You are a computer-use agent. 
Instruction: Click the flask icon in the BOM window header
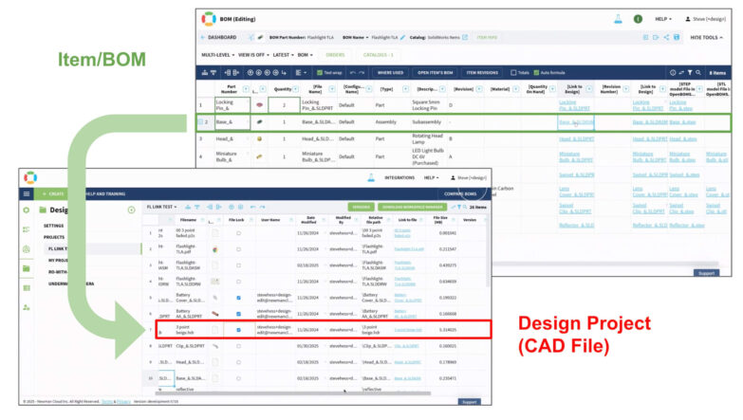(x=618, y=19)
